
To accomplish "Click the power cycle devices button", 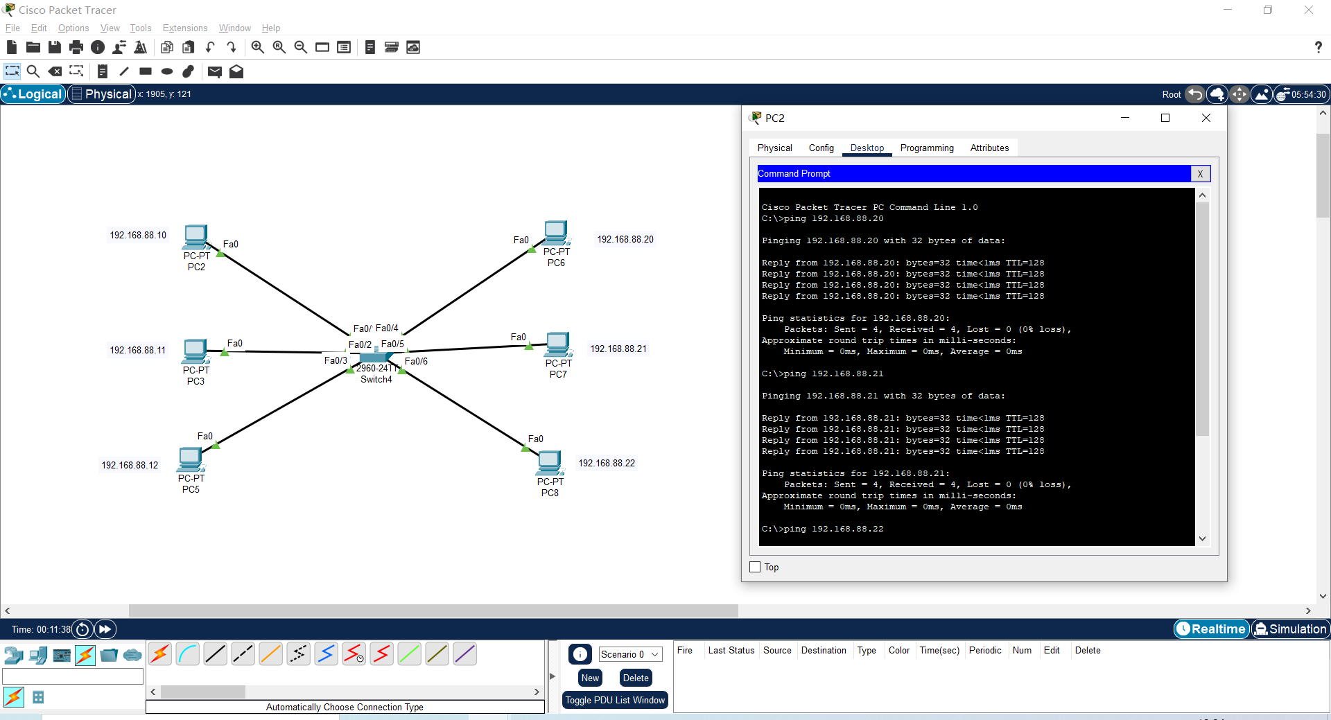I will (82, 629).
